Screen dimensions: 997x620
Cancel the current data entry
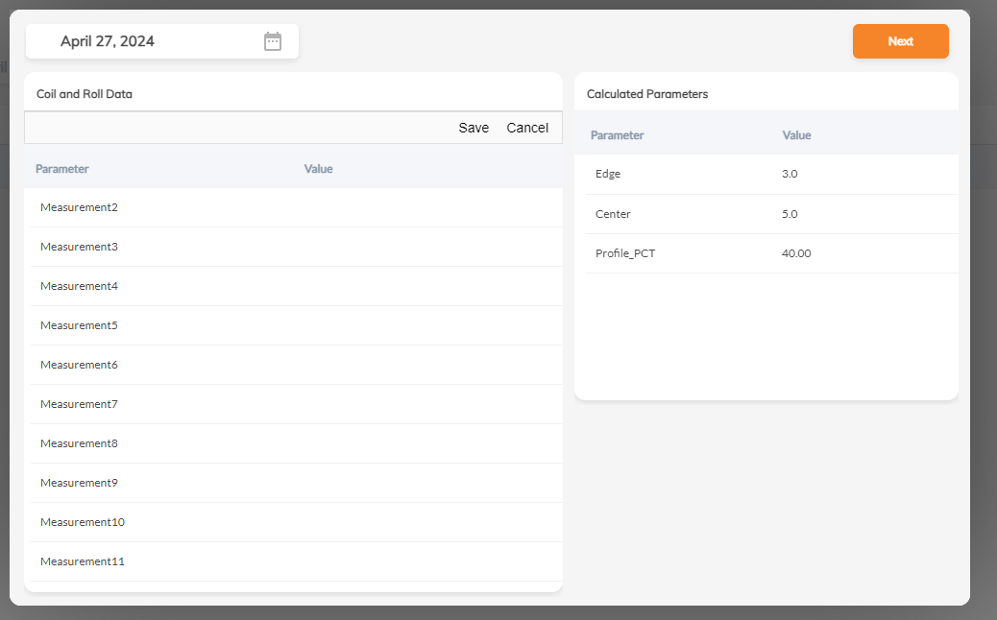(527, 127)
